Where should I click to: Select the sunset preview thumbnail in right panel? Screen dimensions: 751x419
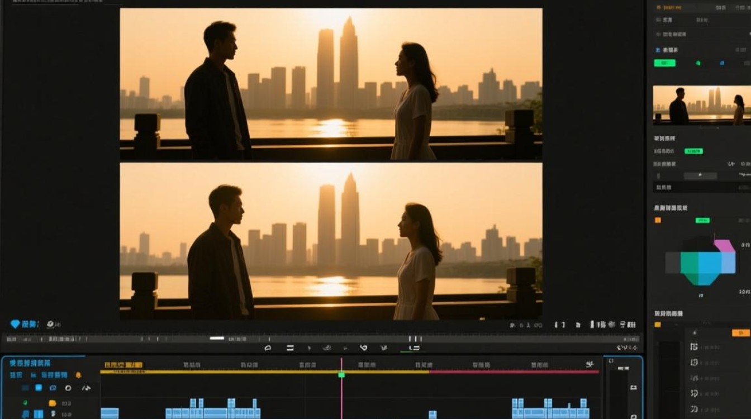click(702, 105)
